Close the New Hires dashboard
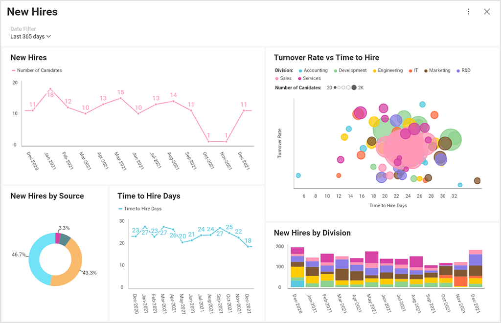The image size is (501, 323). (487, 12)
